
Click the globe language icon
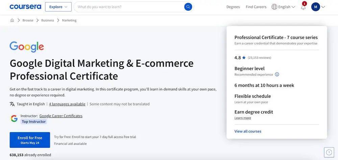[x=274, y=7]
